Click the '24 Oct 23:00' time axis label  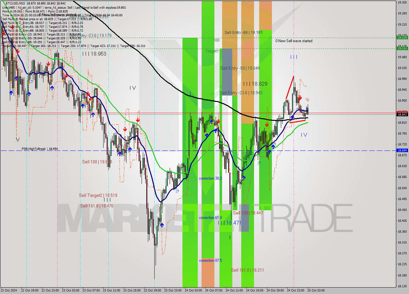295,290
